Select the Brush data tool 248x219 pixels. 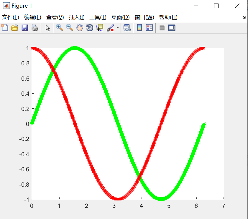click(110, 28)
